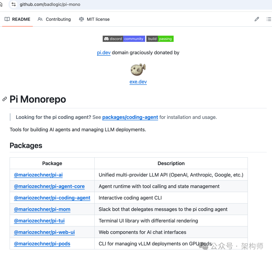
Task: Click the Contributing people icon
Action: (x=40, y=19)
